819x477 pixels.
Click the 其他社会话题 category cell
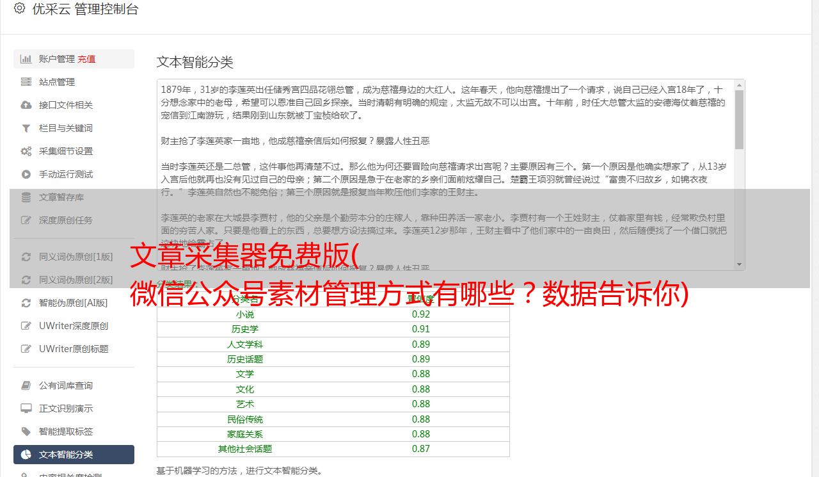245,449
